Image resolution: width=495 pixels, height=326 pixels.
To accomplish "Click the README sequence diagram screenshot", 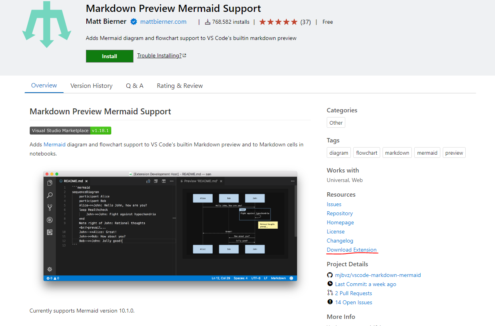I will [x=170, y=226].
